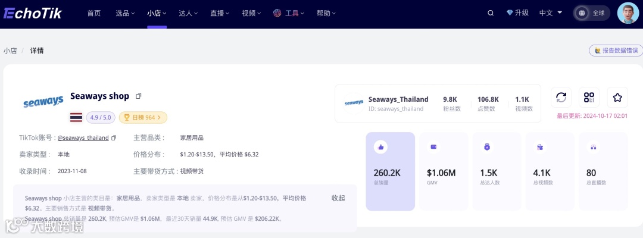
Task: Go to the 首页 menu item
Action: 94,13
